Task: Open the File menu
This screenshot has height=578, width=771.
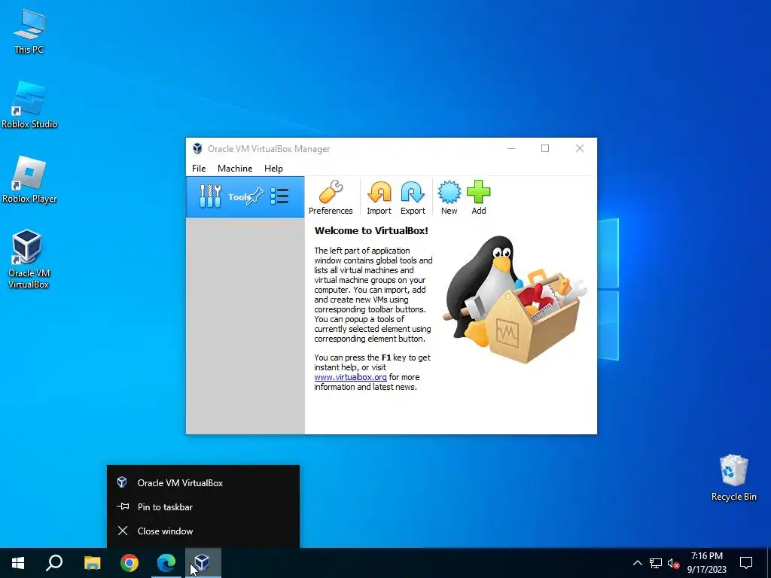Action: point(199,168)
